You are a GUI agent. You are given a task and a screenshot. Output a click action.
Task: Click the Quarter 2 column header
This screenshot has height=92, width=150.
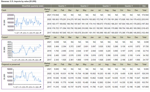tap(84, 6)
